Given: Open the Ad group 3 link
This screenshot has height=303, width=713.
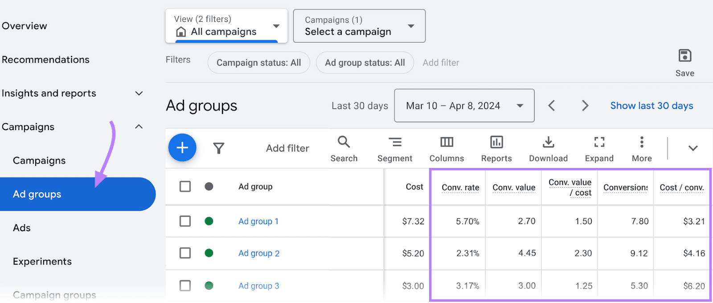Looking at the screenshot, I should point(258,286).
